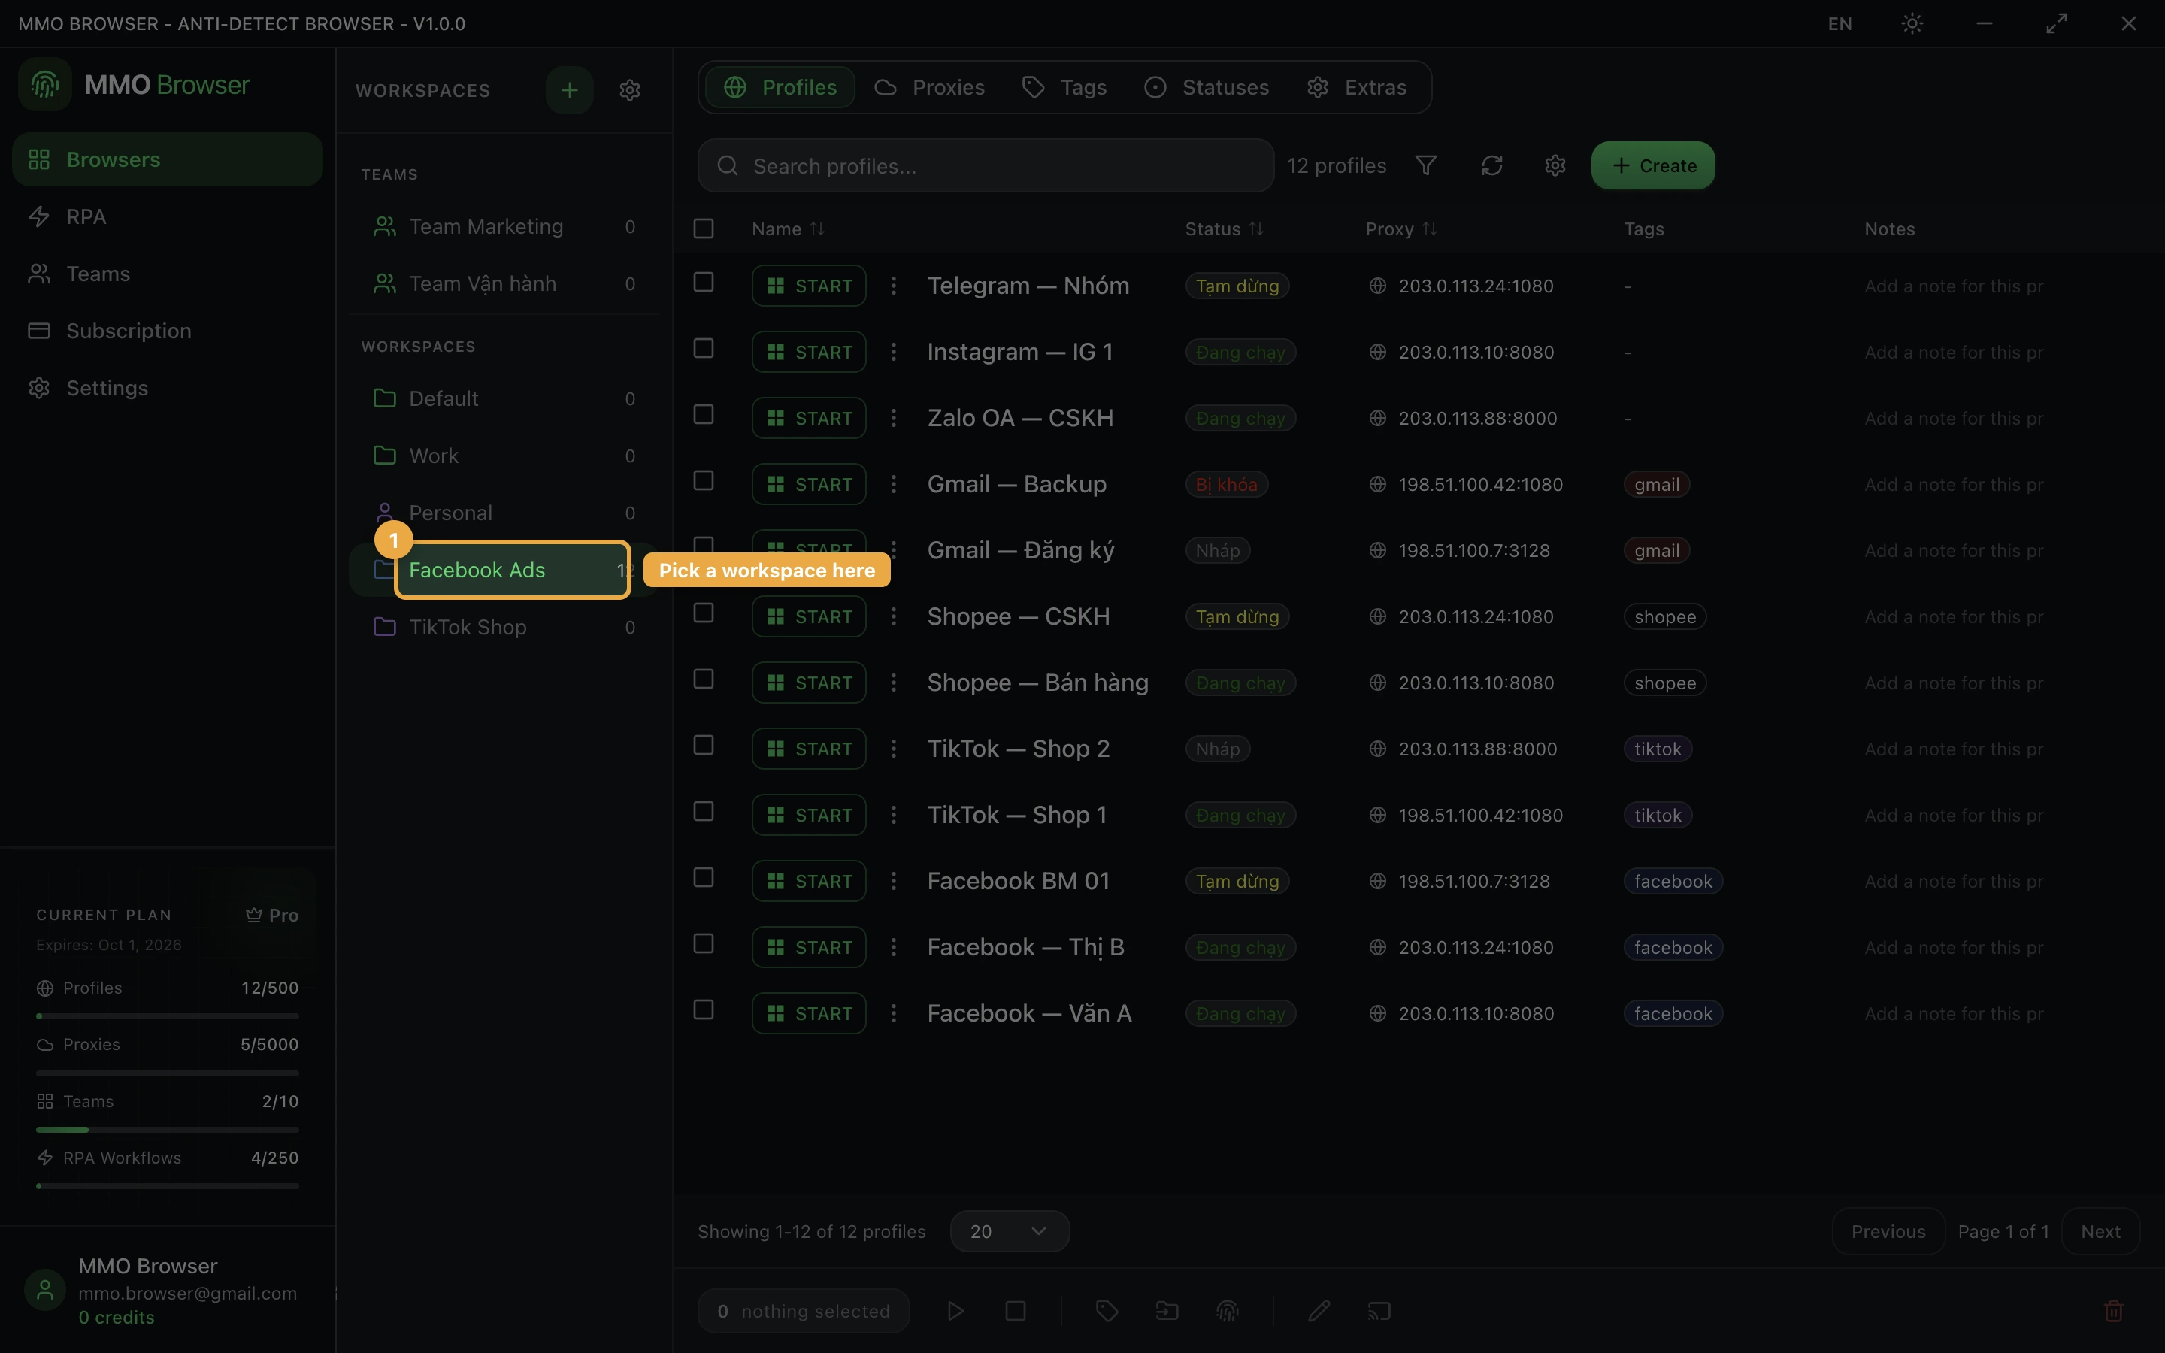The height and width of the screenshot is (1353, 2165).
Task: Switch to the Statuses tab
Action: click(1207, 86)
